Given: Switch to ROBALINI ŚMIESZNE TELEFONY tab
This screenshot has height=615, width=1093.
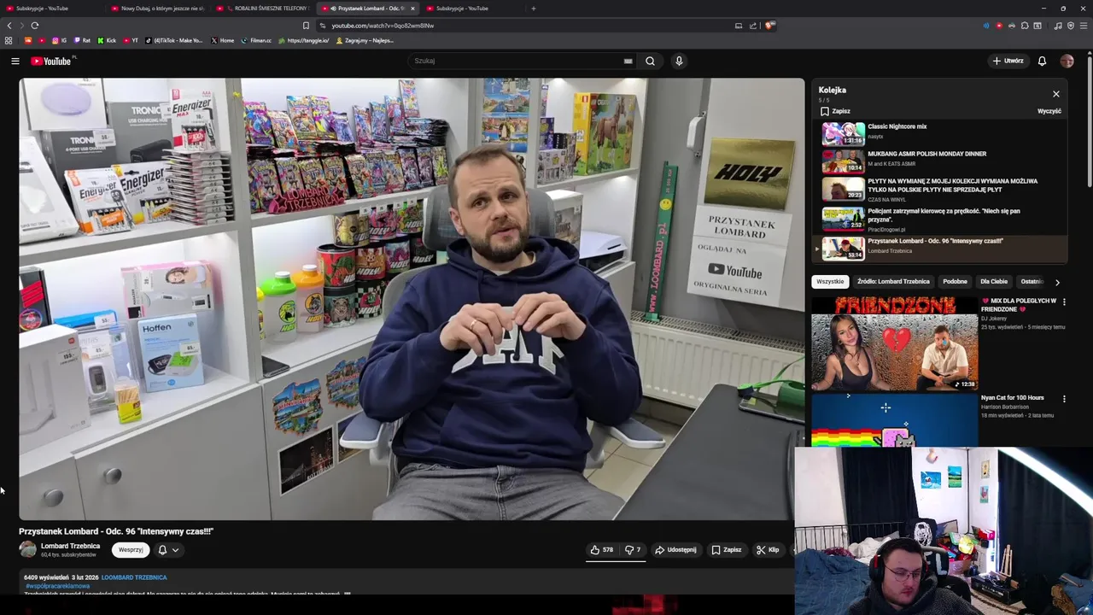Looking at the screenshot, I should click(x=264, y=9).
